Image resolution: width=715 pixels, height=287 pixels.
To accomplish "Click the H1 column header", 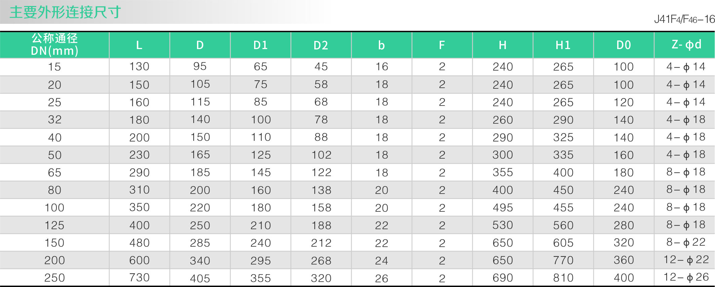I will (563, 45).
